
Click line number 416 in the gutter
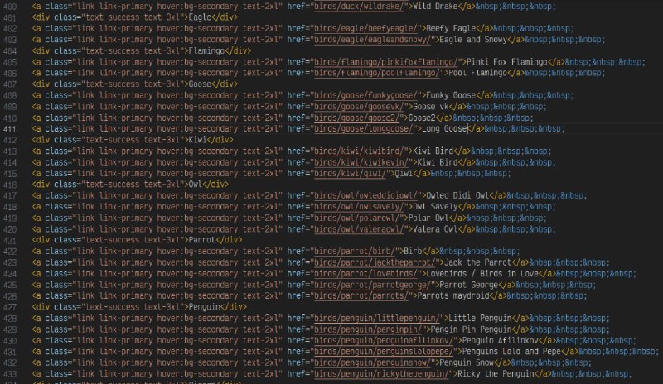pos(10,185)
